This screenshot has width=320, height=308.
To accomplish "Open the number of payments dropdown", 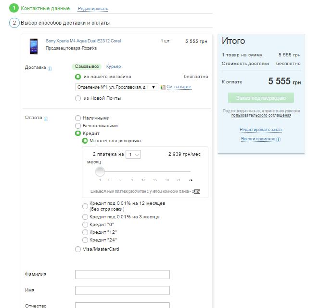I will pos(133,154).
